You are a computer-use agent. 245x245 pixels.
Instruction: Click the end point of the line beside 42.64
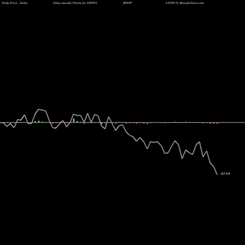[x=217, y=174]
